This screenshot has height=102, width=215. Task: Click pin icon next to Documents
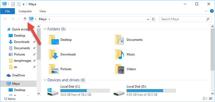coord(34,48)
